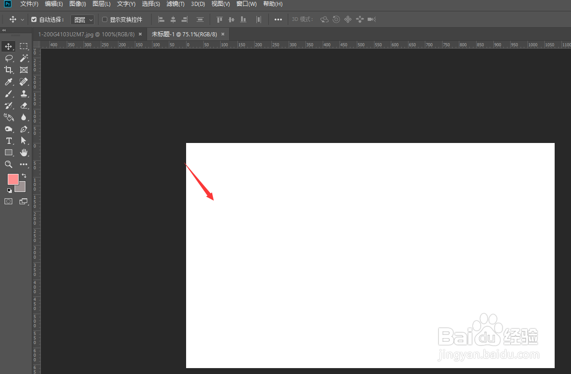Distribute vertically in options bar

click(200, 20)
